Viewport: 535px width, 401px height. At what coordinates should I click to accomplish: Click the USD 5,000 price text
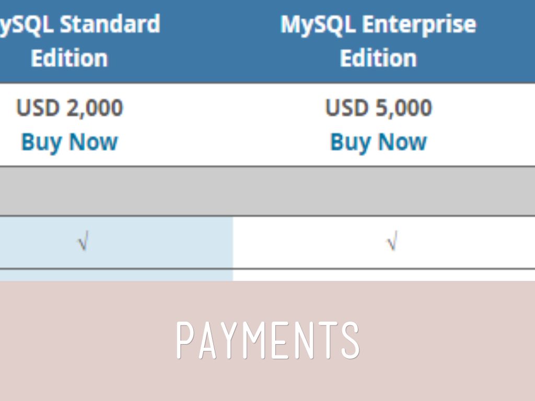[x=378, y=108]
